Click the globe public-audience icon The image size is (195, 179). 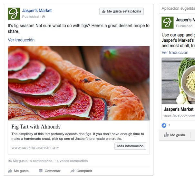pos(44,17)
